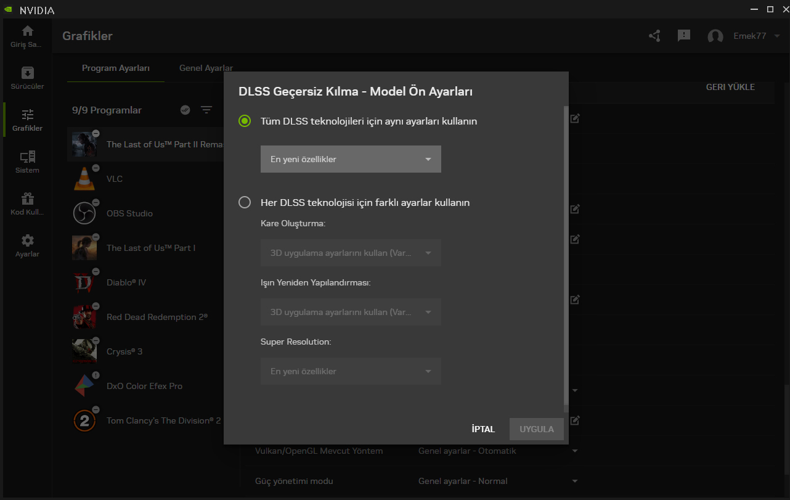Click the remove badge on Diablo IV
The width and height of the screenshot is (790, 500).
pyautogui.click(x=96, y=272)
